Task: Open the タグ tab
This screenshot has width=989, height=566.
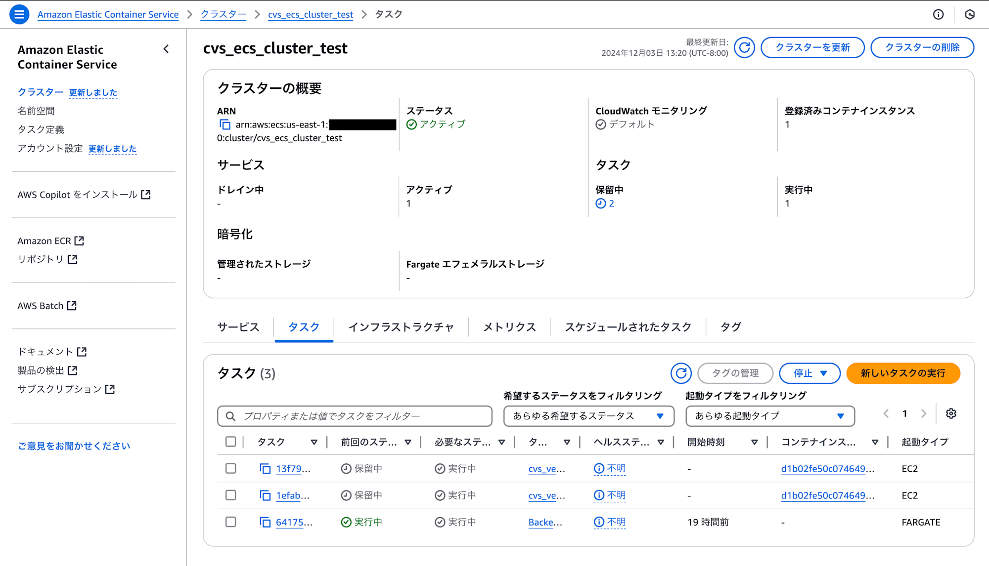Action: point(731,327)
